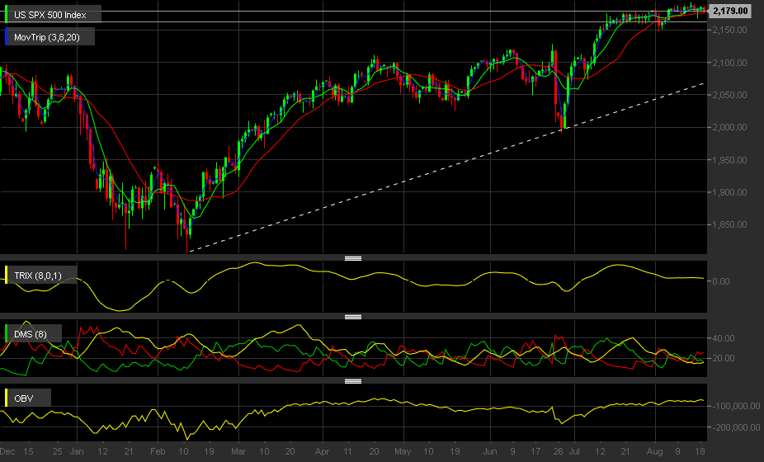
Task: Select the MovTrip (3,8,20) indicator label
Action: click(47, 37)
